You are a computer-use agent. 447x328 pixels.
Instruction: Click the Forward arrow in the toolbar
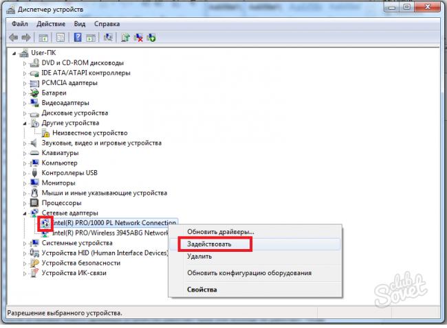pos(26,37)
